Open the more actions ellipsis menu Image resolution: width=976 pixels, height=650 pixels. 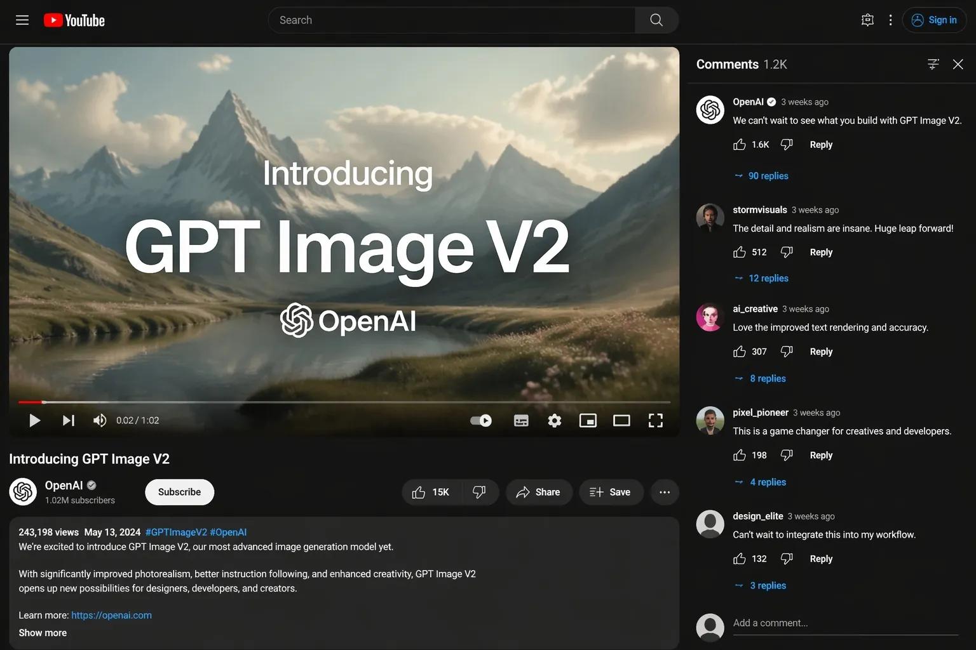(x=665, y=493)
